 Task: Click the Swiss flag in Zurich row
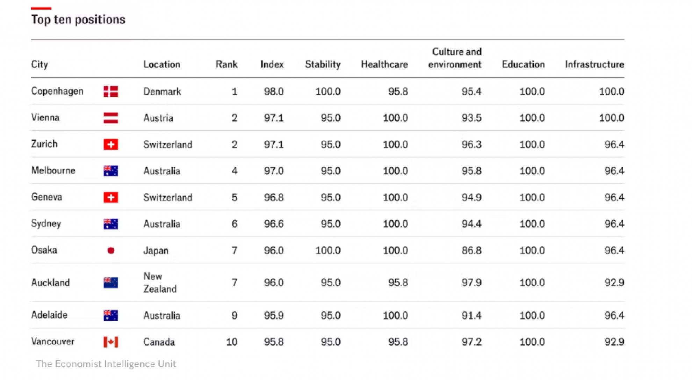tap(111, 145)
